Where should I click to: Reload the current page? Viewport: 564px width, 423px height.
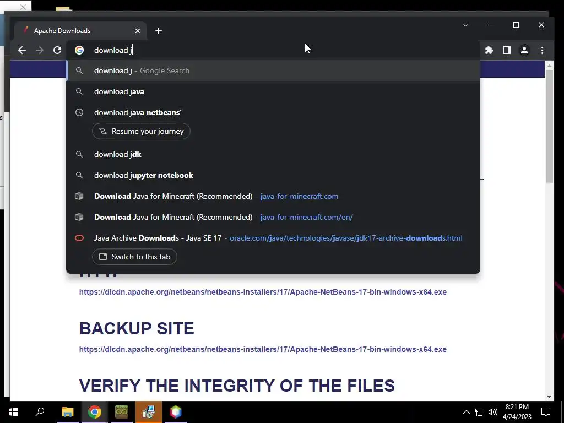tap(57, 50)
